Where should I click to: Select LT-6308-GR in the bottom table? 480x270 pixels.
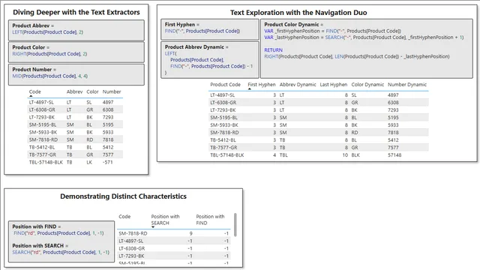click(x=132, y=248)
